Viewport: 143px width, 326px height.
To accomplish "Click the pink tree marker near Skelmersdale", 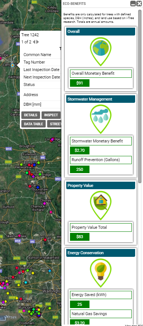I will click(x=19, y=236).
